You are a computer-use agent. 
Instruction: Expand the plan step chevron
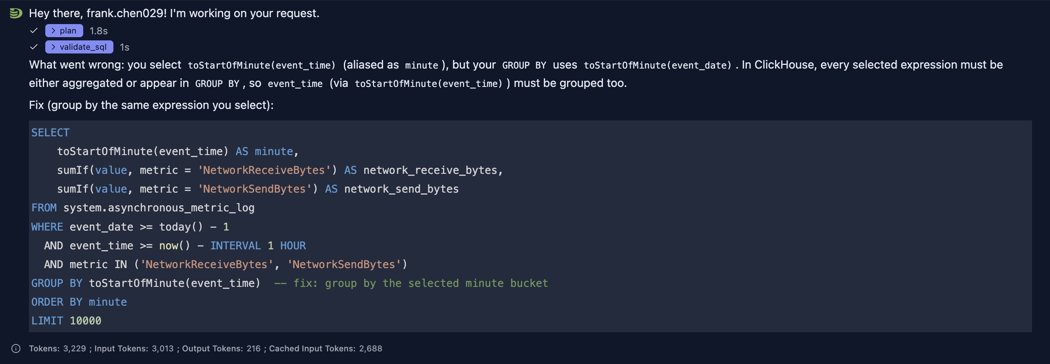(x=53, y=31)
